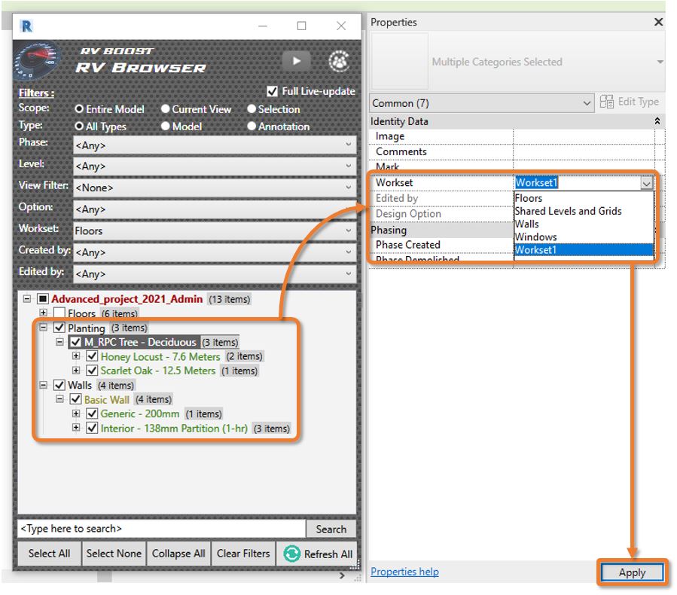This screenshot has height=595, width=677.
Task: Open Properties help link
Action: pos(404,572)
